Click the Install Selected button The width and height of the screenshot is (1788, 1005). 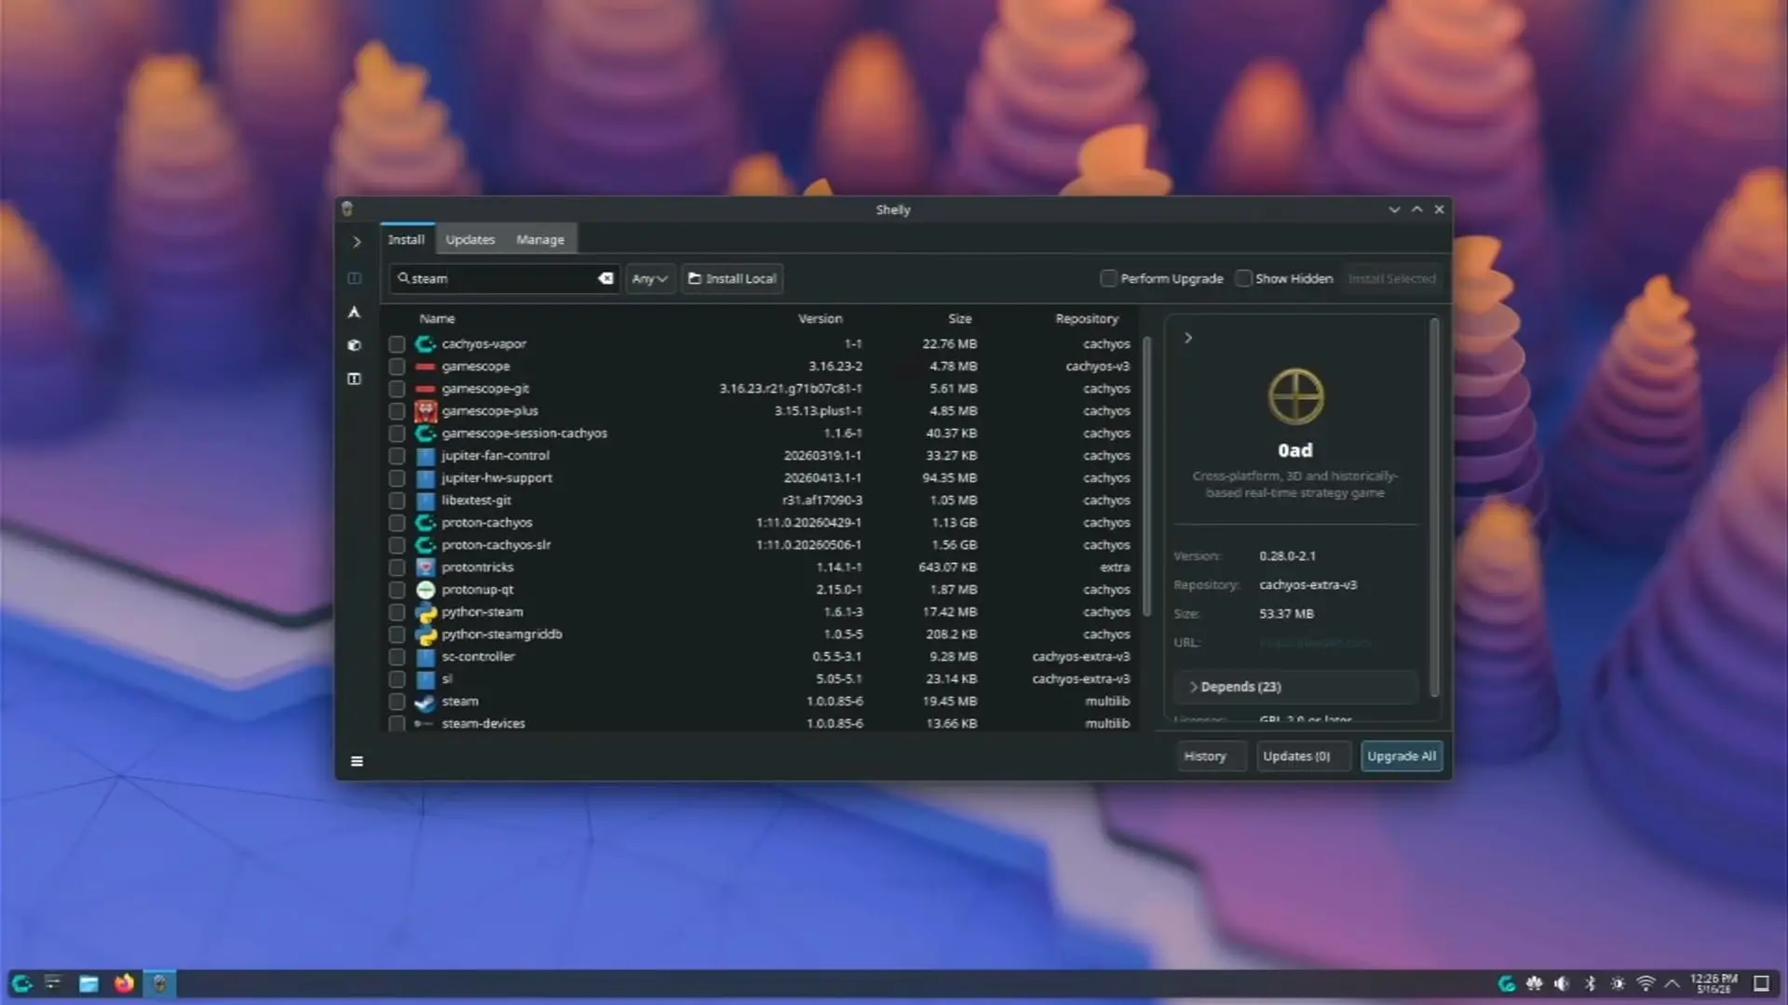[1391, 278]
